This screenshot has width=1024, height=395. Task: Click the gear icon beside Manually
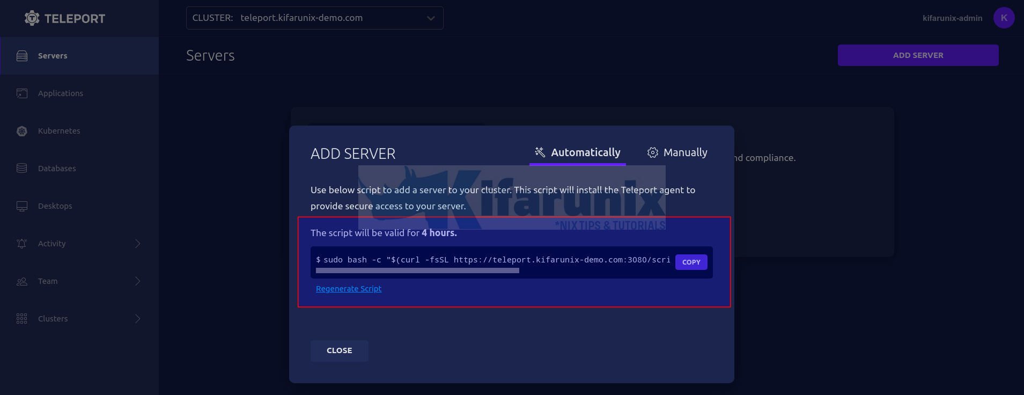coord(653,152)
